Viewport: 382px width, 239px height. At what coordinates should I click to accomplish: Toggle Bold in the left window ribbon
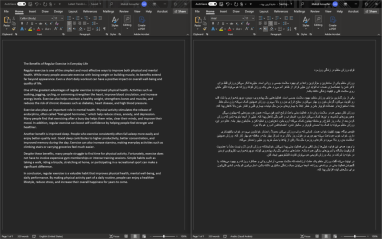[22, 23]
